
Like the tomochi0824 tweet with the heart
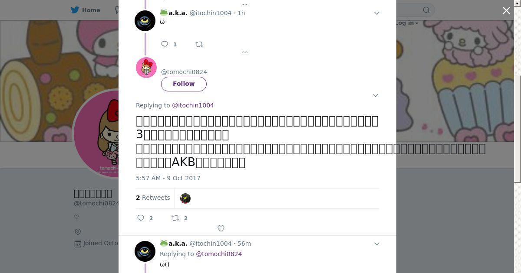point(221,228)
